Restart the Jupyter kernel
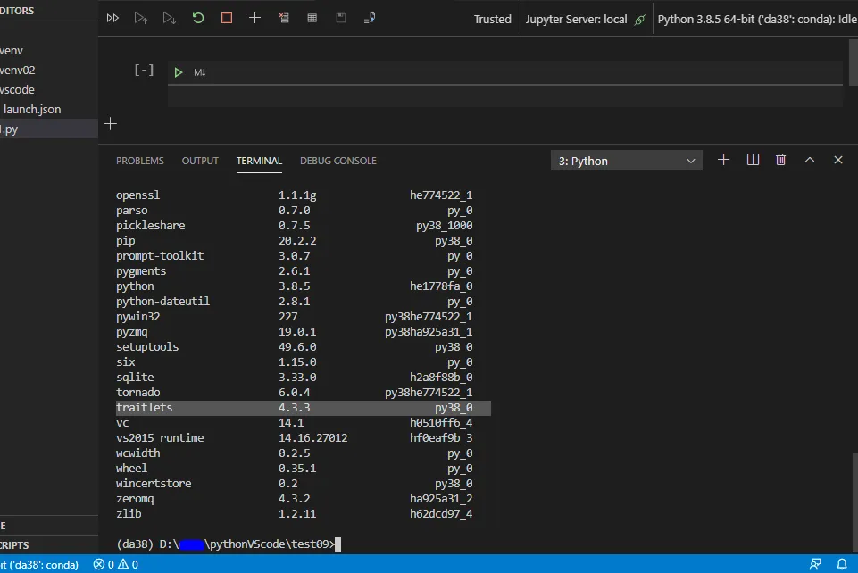858x573 pixels. 197,18
